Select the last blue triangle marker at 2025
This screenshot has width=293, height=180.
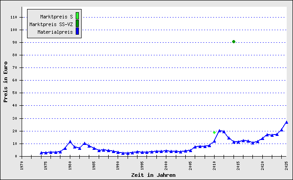286,122
